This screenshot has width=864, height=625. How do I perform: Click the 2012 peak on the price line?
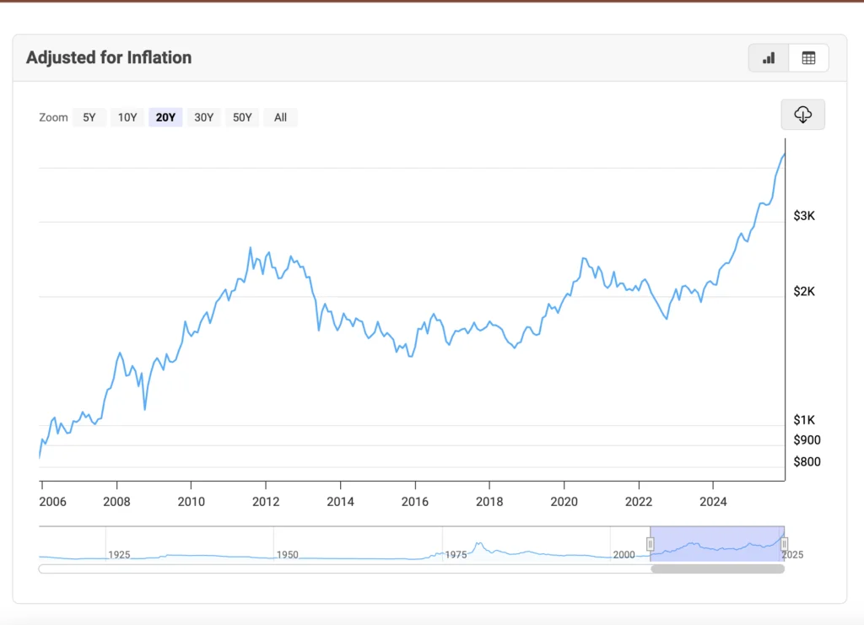251,247
